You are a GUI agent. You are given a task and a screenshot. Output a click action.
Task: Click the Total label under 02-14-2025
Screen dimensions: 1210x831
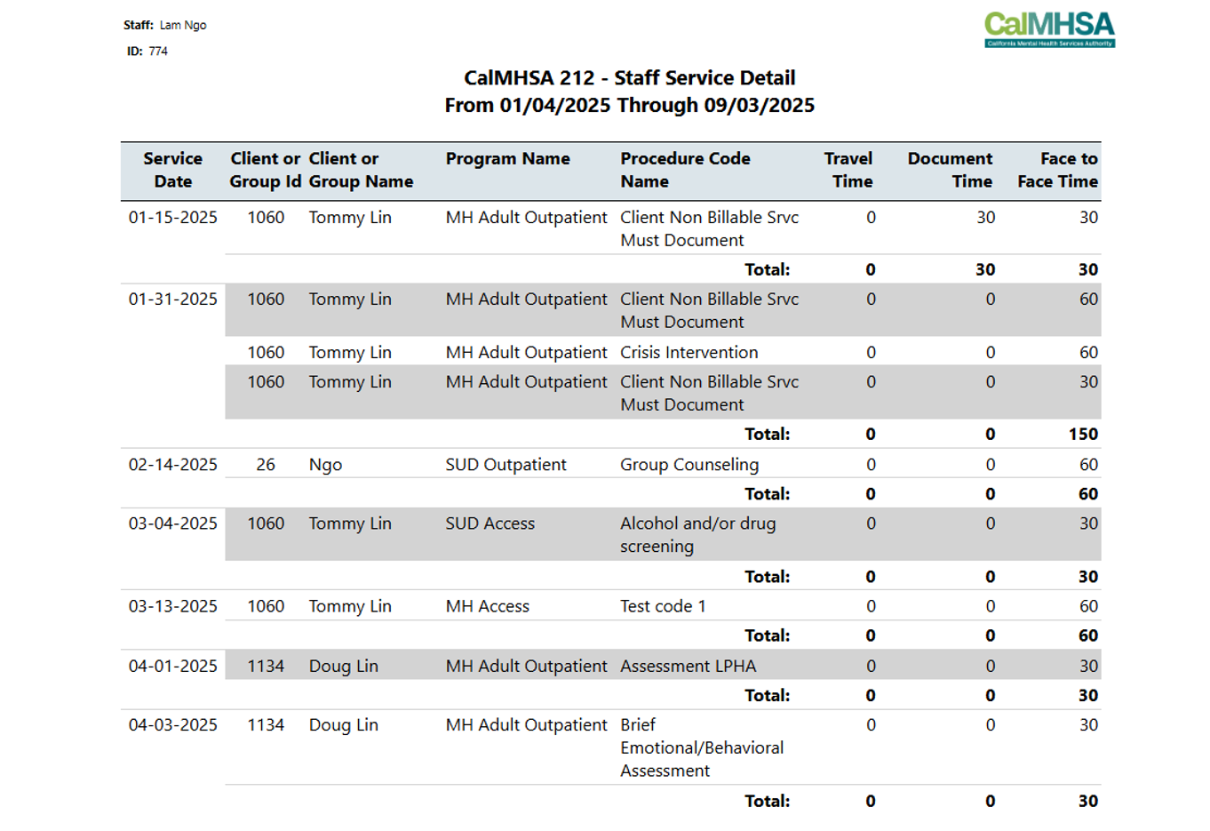coord(768,493)
